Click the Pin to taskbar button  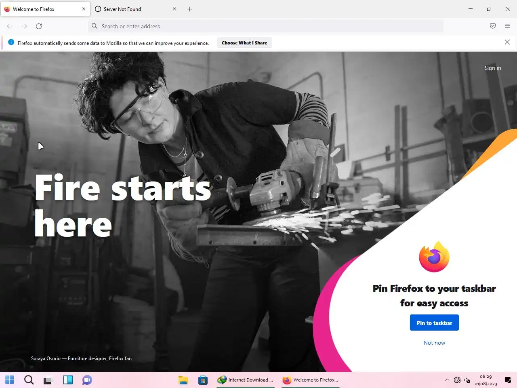point(434,323)
